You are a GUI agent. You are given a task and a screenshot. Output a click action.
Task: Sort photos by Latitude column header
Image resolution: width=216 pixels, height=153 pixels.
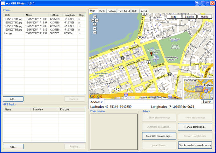(56, 15)
